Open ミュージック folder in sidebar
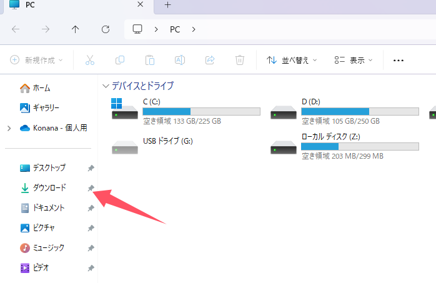This screenshot has height=283, width=436. 42,248
